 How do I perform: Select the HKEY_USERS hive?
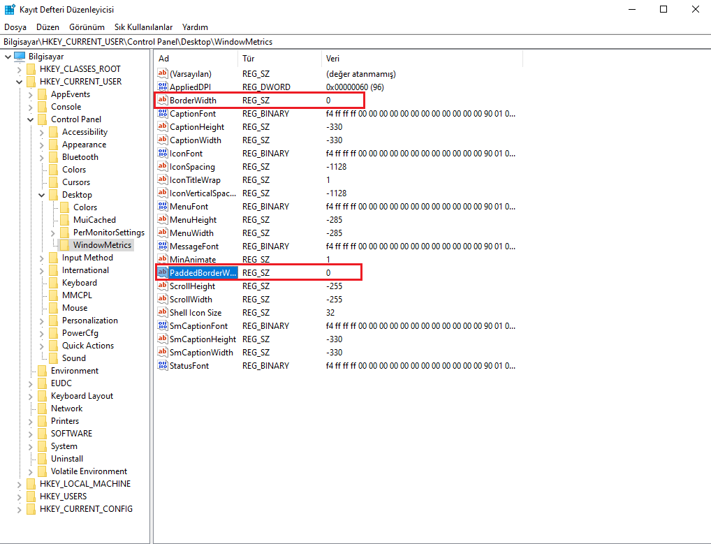click(x=63, y=497)
